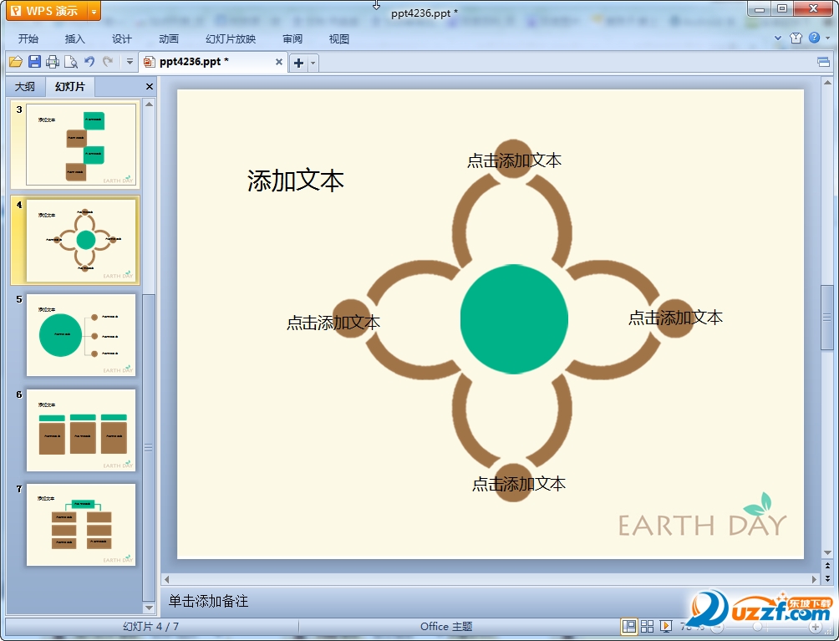Click the Print icon in toolbar
The width and height of the screenshot is (839, 641).
click(53, 62)
